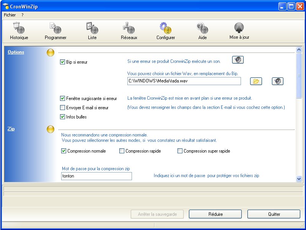This screenshot has height=230, width=306.
Task: Toggle Infos bulles checkbox
Action: (62, 117)
